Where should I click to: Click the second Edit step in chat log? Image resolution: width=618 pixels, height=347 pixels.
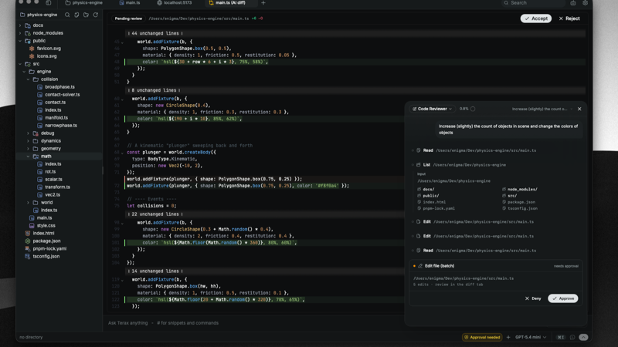click(x=475, y=236)
